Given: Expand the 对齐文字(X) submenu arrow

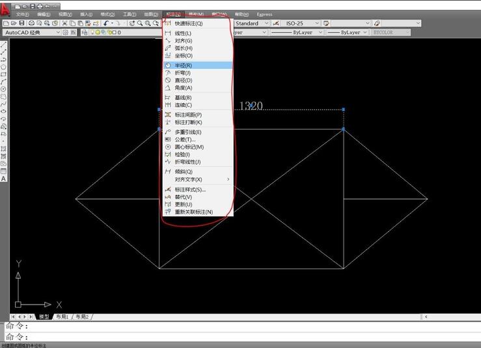Looking at the screenshot, I should tap(228, 179).
